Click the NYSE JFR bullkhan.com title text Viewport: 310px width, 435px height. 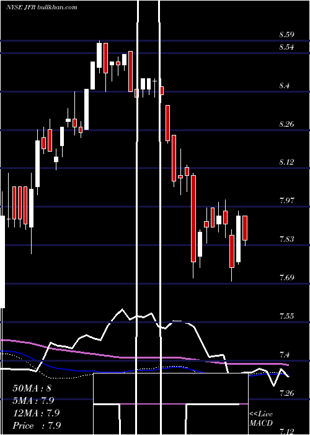(x=42, y=7)
